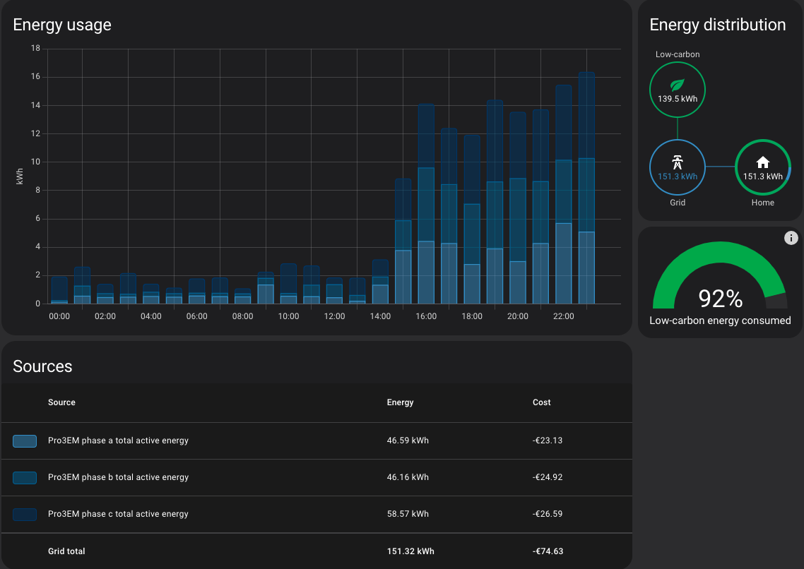Screen dimensions: 804x569
Task: Click the Pro3EM phase a color swatch
Action: pos(25,441)
